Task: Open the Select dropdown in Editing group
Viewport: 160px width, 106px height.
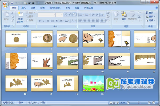Action: (151, 20)
